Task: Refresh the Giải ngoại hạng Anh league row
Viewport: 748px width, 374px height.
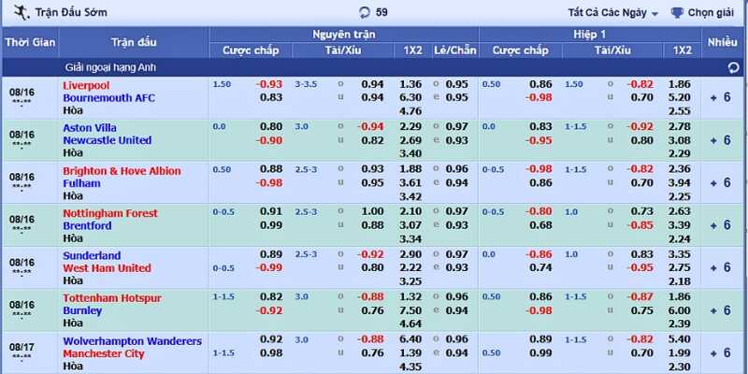Action: (733, 68)
